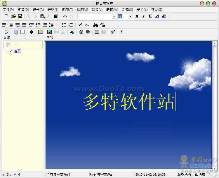Open the 影音(V) menu
Image resolution: width=219 pixels, height=178 pixels.
[97, 10]
